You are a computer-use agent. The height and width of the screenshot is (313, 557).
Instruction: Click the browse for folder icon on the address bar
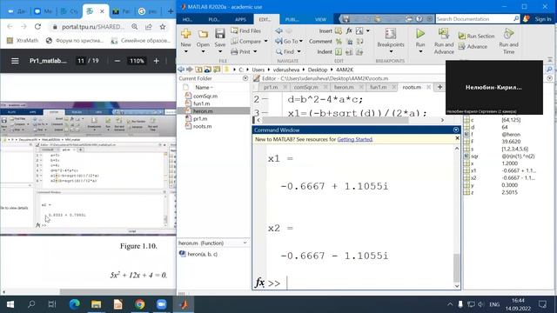tap(217, 70)
